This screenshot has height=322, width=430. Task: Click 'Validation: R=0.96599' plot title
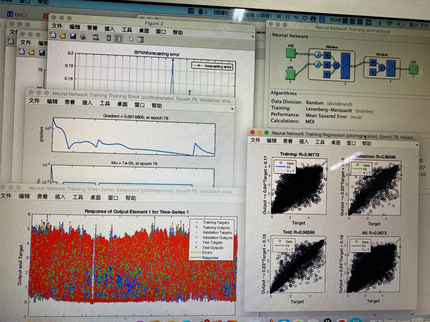click(375, 157)
